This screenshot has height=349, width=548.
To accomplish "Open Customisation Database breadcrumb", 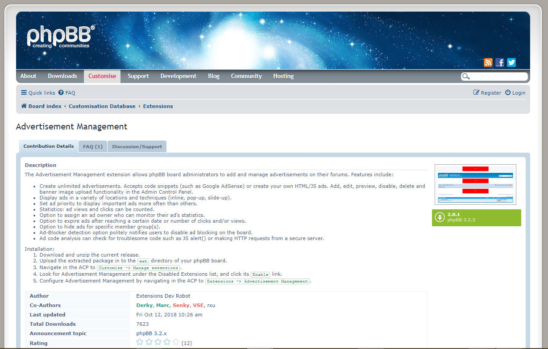I will 102,106.
